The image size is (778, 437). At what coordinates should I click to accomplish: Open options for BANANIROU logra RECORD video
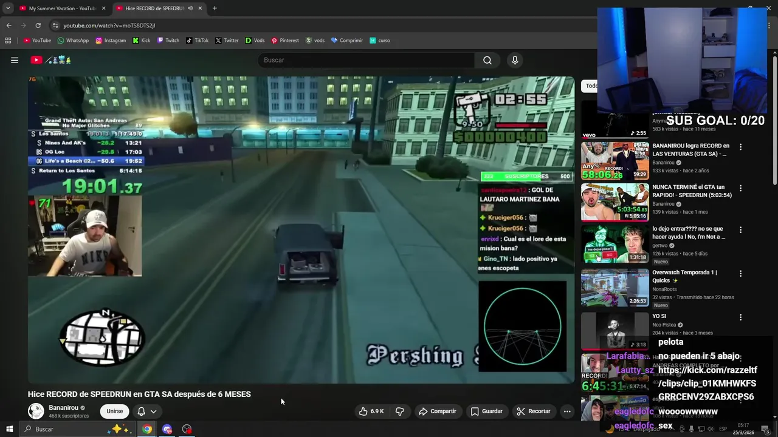(x=740, y=147)
